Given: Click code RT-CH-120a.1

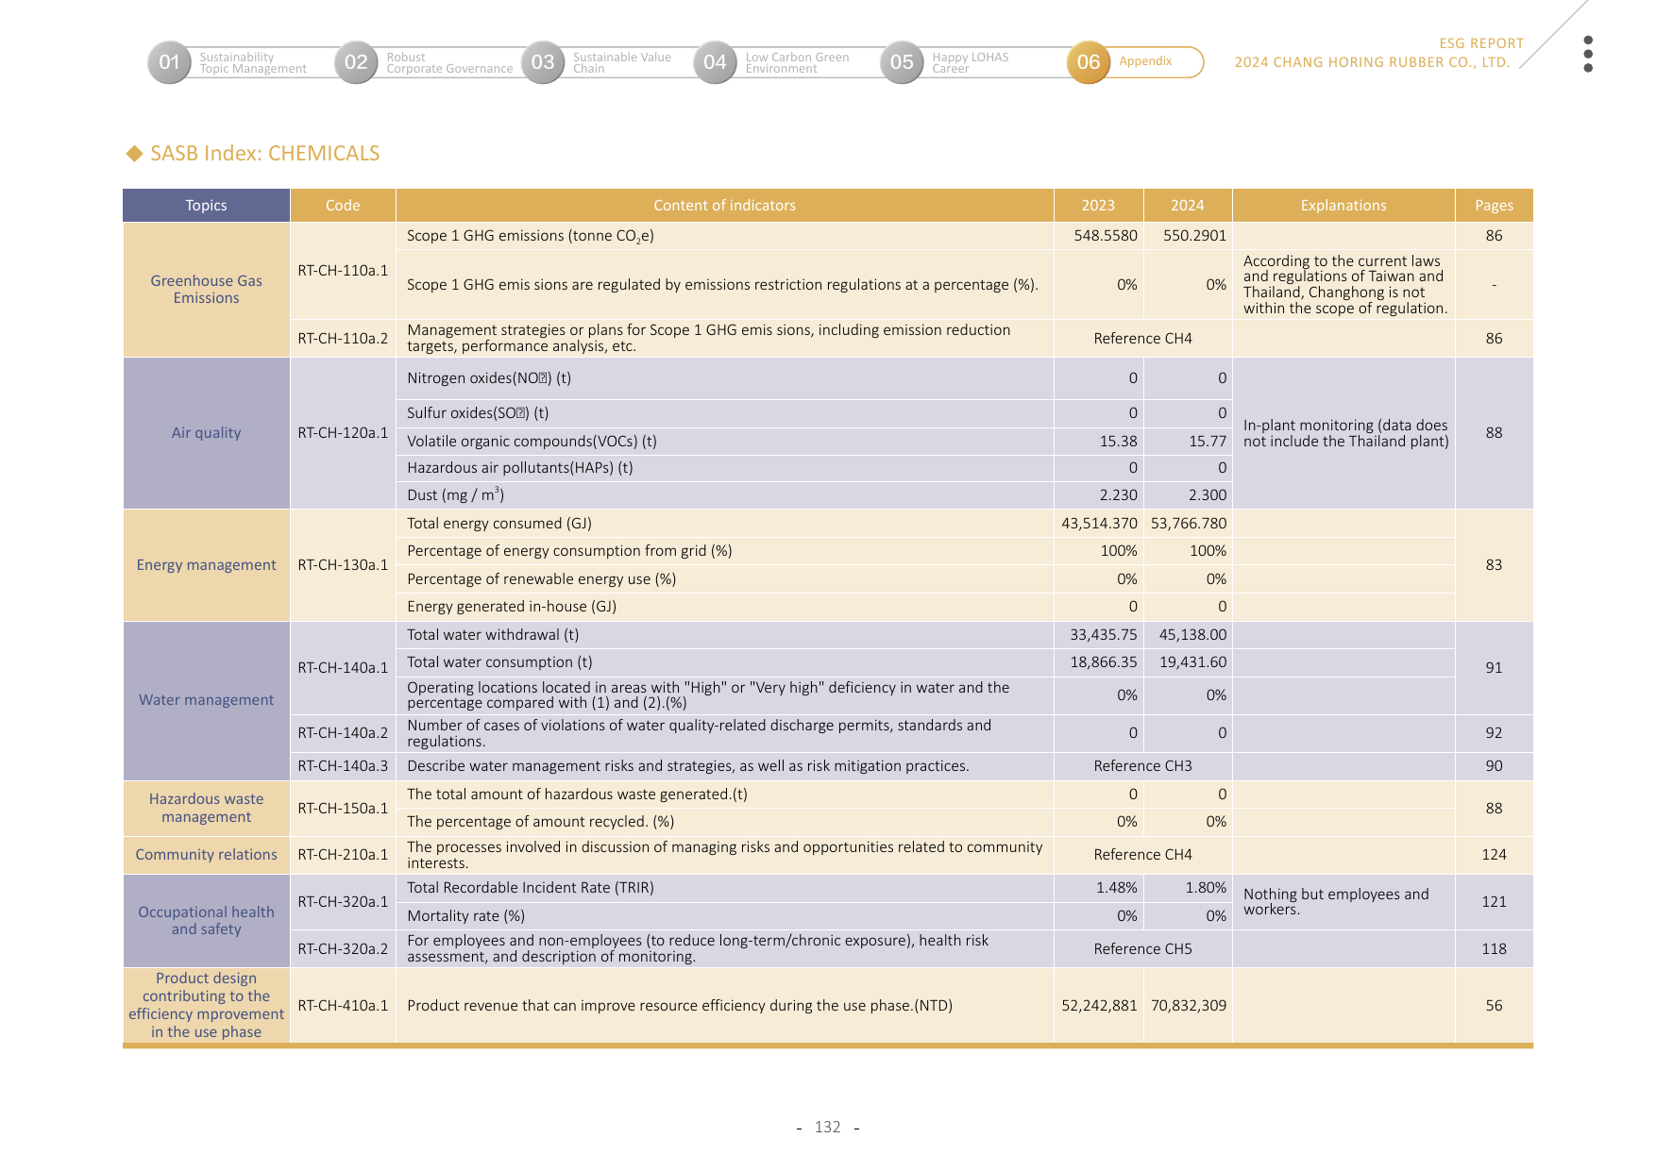Looking at the screenshot, I should [343, 433].
